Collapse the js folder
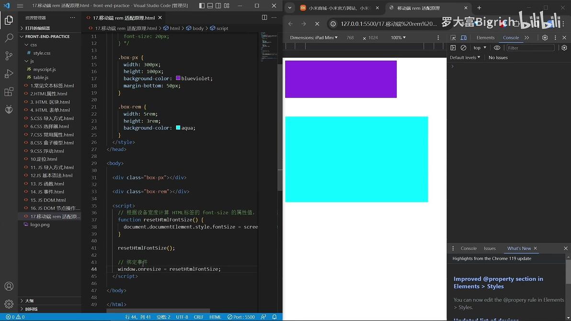 click(x=49, y=61)
